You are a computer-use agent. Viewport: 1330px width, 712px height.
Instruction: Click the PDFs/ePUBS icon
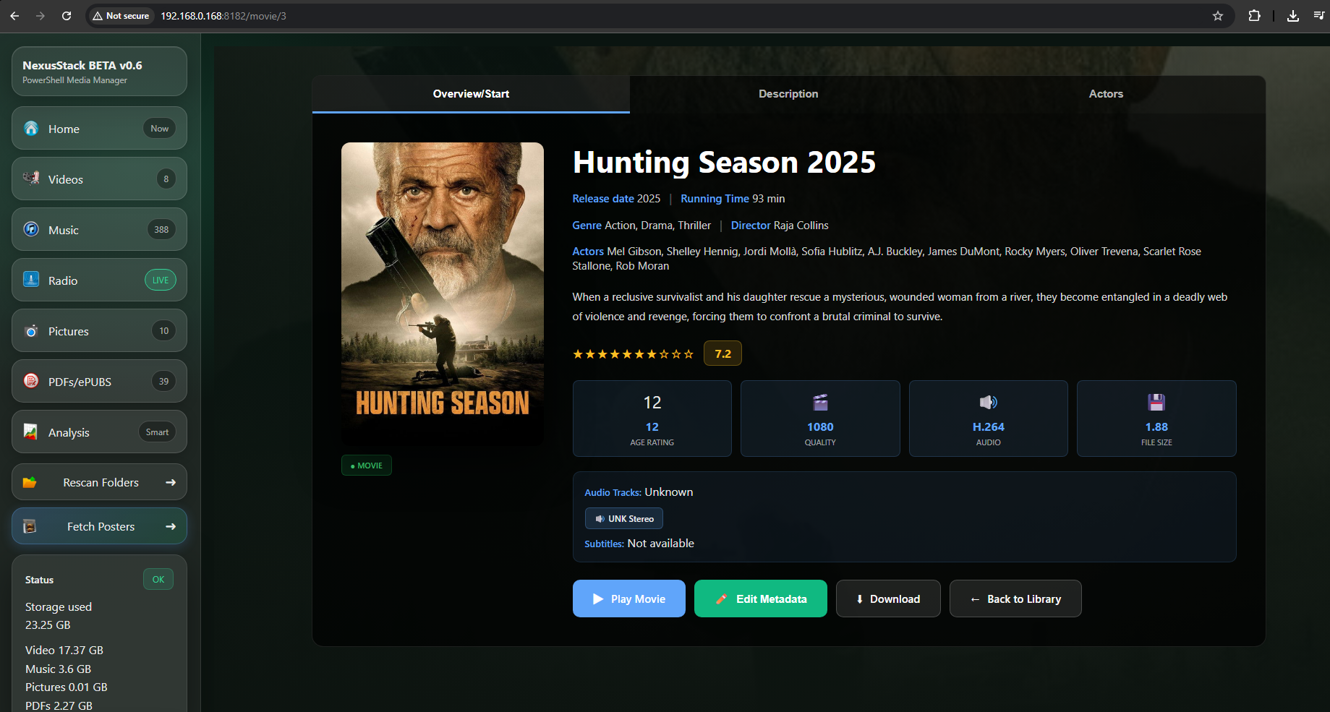click(31, 381)
